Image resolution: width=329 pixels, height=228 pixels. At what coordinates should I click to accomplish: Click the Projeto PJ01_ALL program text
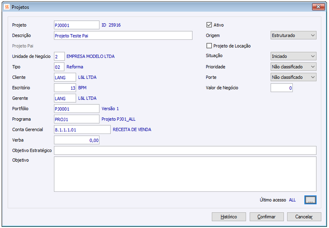[118, 119]
